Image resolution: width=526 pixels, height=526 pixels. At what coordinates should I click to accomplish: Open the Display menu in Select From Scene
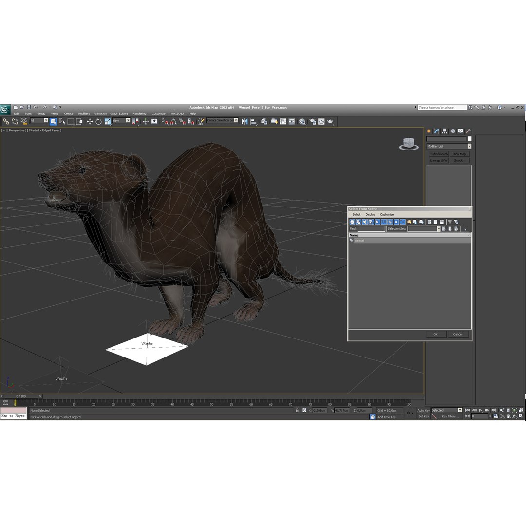[370, 215]
